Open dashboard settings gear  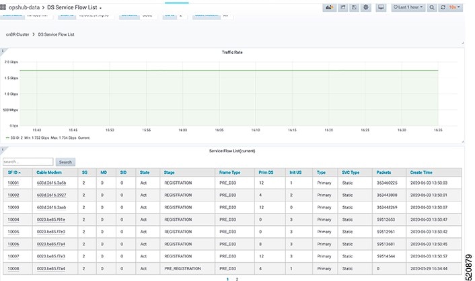(366, 7)
